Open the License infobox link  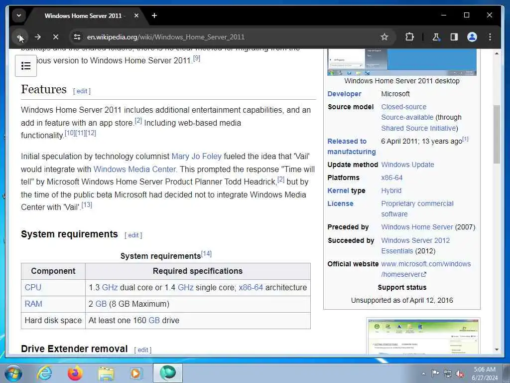(x=340, y=204)
